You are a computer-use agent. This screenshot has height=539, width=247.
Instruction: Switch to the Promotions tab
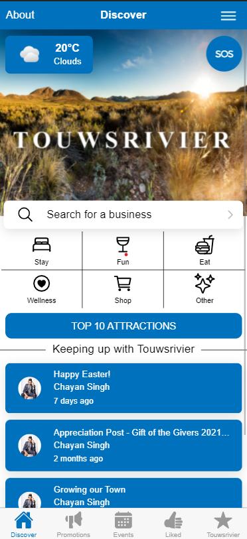tap(74, 524)
